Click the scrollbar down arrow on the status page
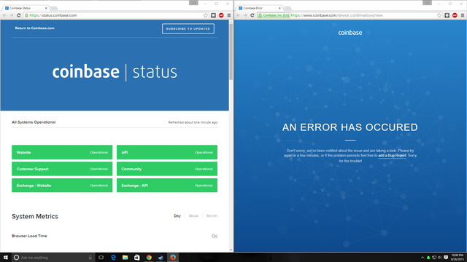Screen dimensions: 467x262 point(231,250)
